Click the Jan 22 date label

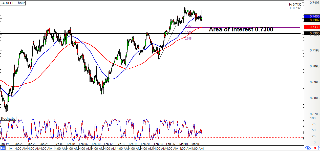click(19, 144)
